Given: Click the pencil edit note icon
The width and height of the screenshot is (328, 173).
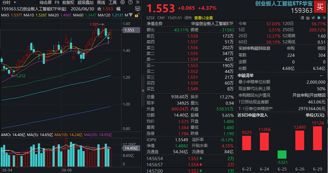Looking at the screenshot, I should (x=313, y=18).
